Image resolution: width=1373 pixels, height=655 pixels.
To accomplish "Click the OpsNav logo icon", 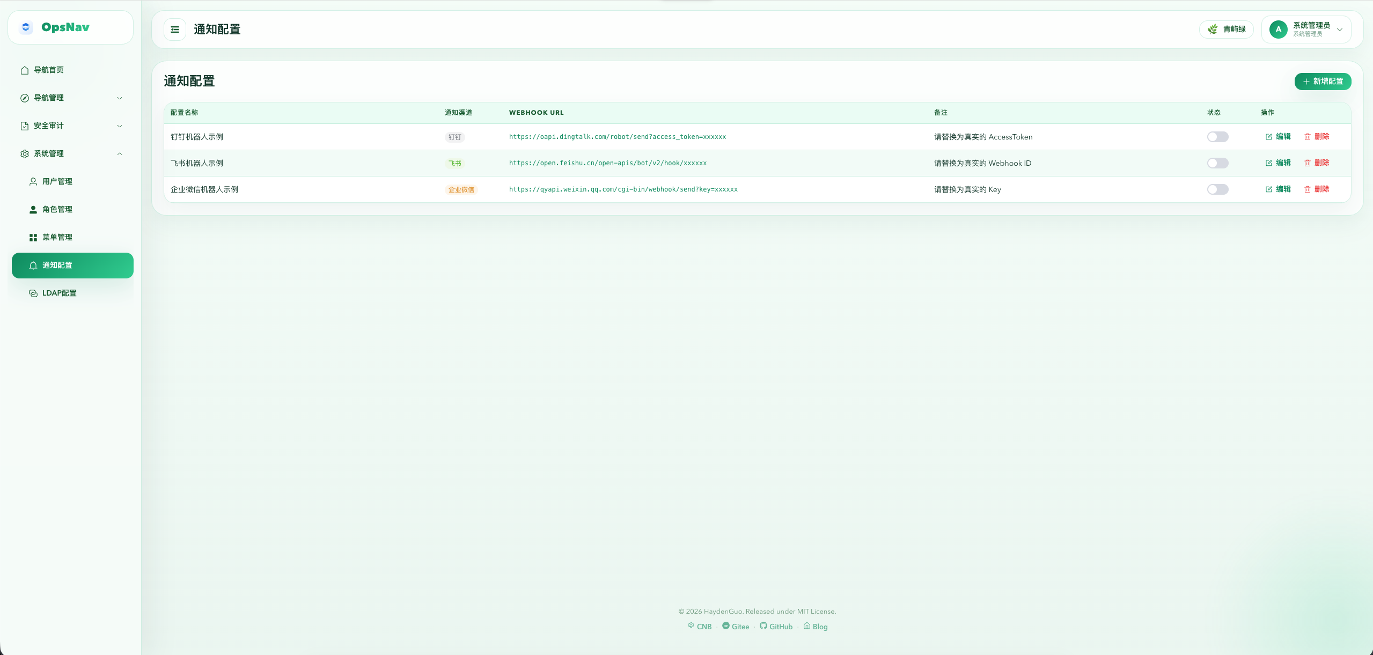I will point(26,27).
